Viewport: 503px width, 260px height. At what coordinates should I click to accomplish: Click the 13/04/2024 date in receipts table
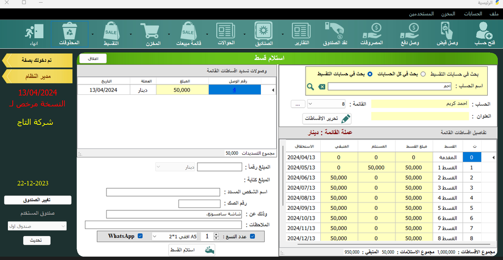pos(103,90)
